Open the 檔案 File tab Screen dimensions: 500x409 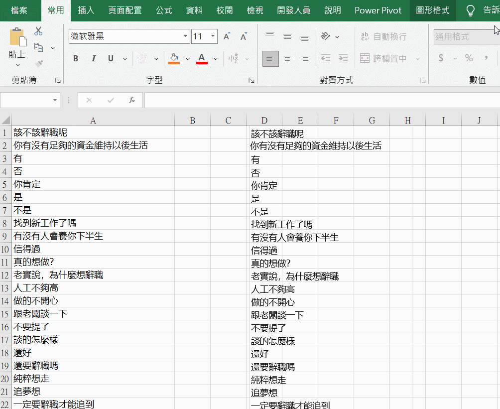19,10
